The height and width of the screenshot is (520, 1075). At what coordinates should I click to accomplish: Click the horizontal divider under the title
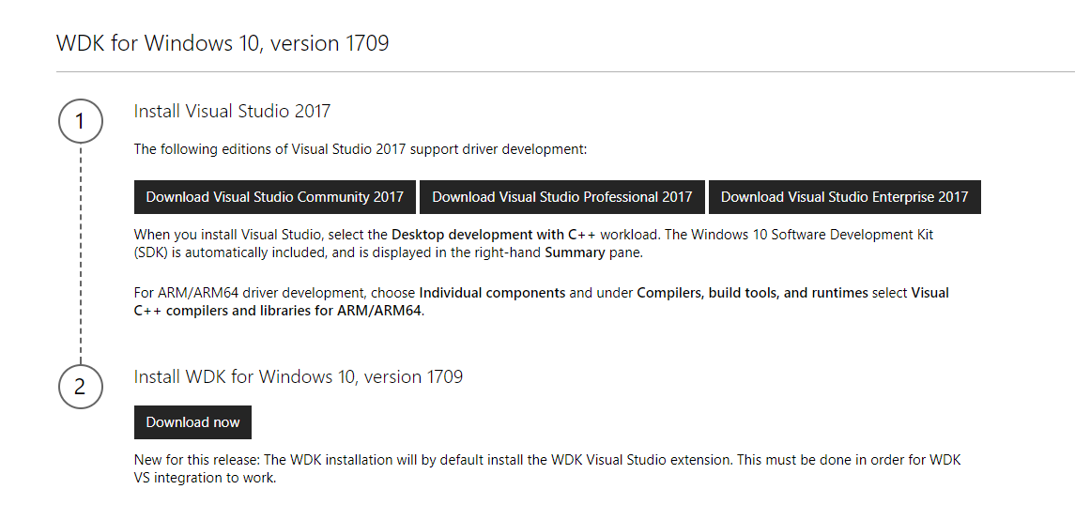point(563,71)
